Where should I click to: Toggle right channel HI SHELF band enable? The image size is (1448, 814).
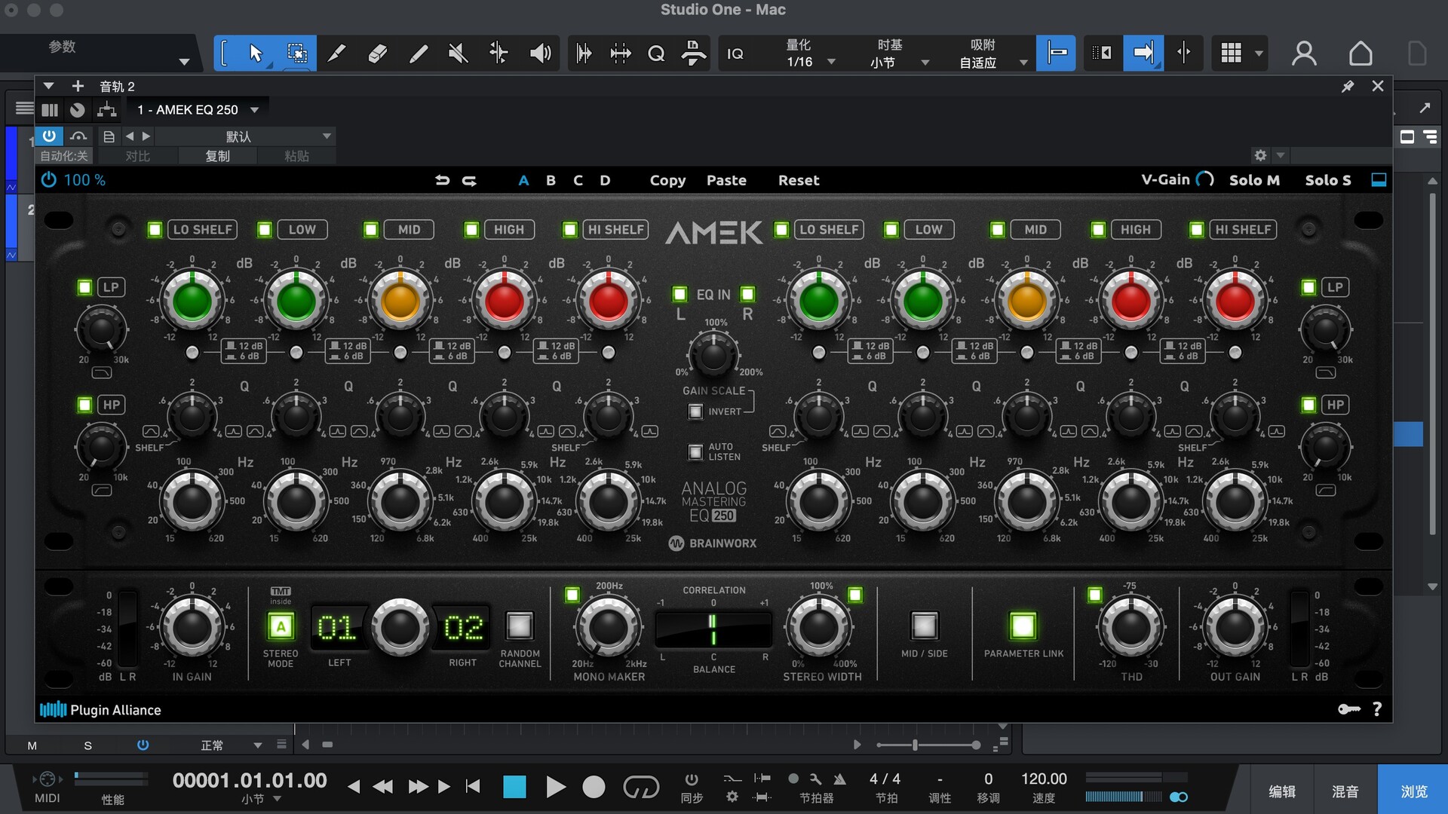click(x=1196, y=230)
